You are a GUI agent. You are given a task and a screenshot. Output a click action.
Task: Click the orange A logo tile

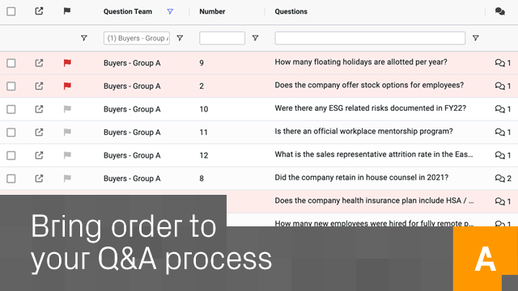click(x=486, y=259)
